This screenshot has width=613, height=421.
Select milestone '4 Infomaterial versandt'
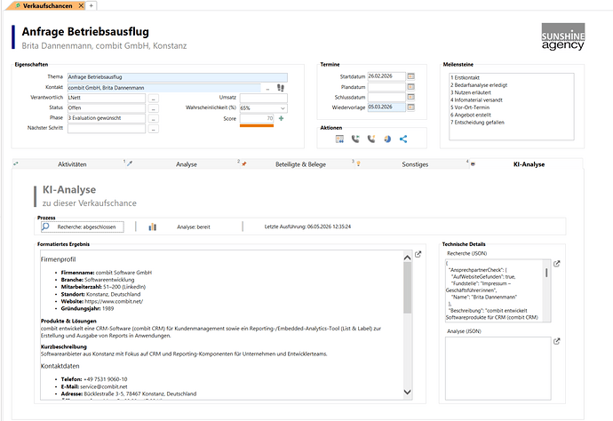[476, 100]
